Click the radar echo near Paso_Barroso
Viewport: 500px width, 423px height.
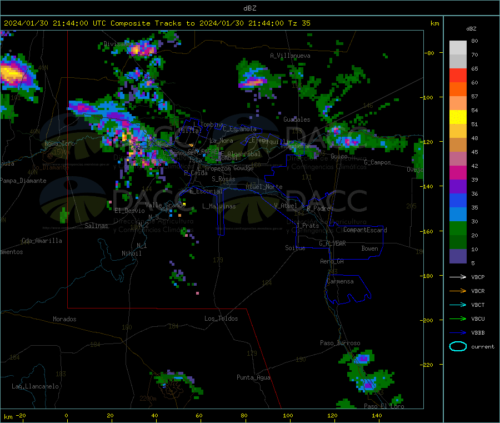(363, 359)
